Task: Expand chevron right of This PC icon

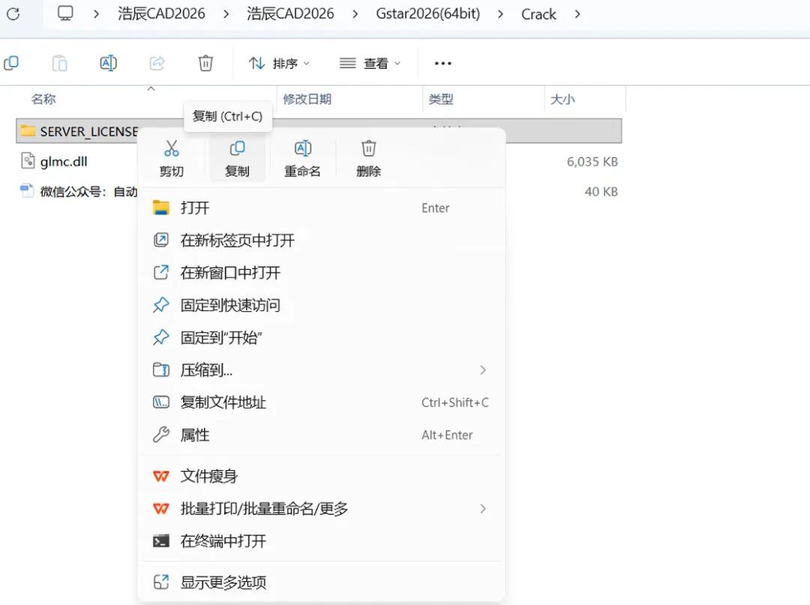Action: tap(96, 14)
